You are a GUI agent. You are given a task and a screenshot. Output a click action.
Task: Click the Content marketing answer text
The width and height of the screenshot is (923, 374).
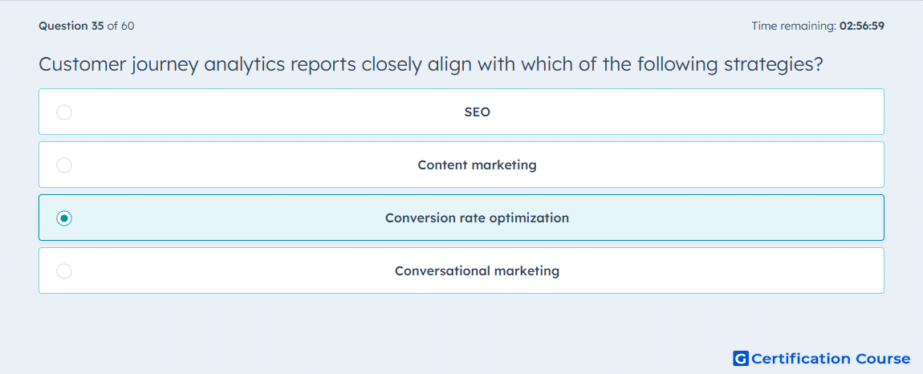pyautogui.click(x=478, y=165)
